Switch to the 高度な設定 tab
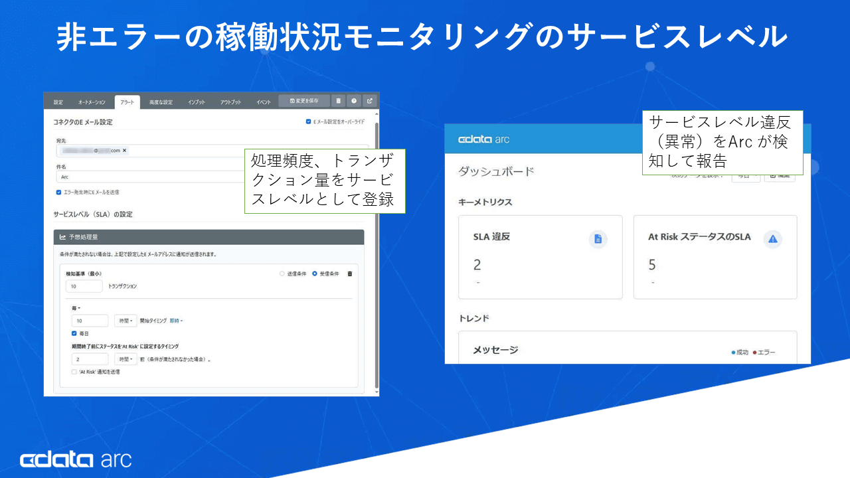The image size is (850, 478). [161, 102]
